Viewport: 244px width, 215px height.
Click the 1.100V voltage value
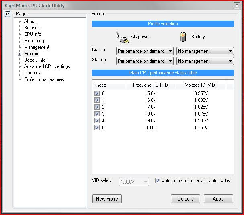pyautogui.click(x=201, y=121)
